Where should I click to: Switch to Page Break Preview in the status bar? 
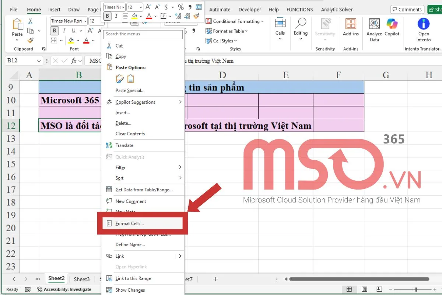379,289
